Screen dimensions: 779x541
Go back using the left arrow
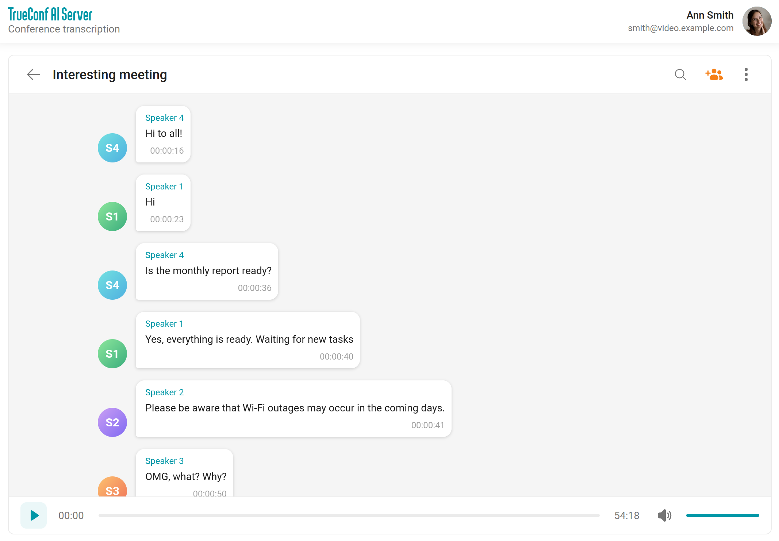tap(34, 74)
